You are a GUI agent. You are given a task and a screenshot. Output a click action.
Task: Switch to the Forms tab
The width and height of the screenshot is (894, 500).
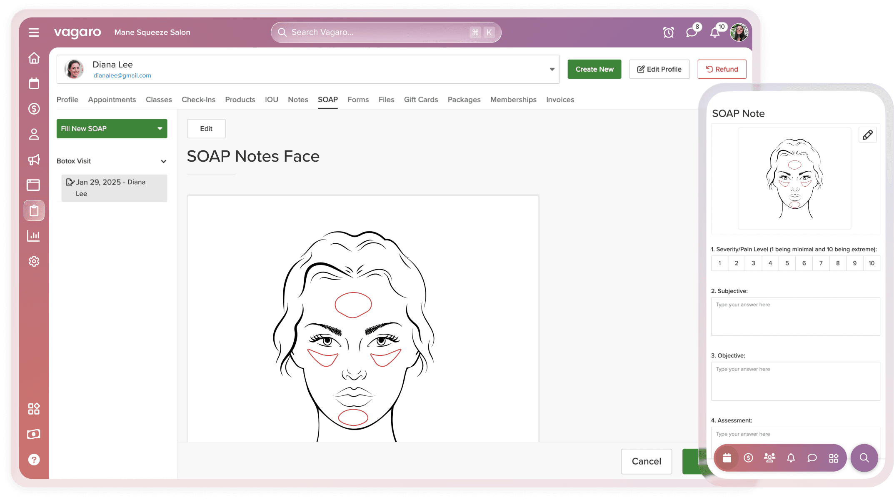click(x=358, y=100)
